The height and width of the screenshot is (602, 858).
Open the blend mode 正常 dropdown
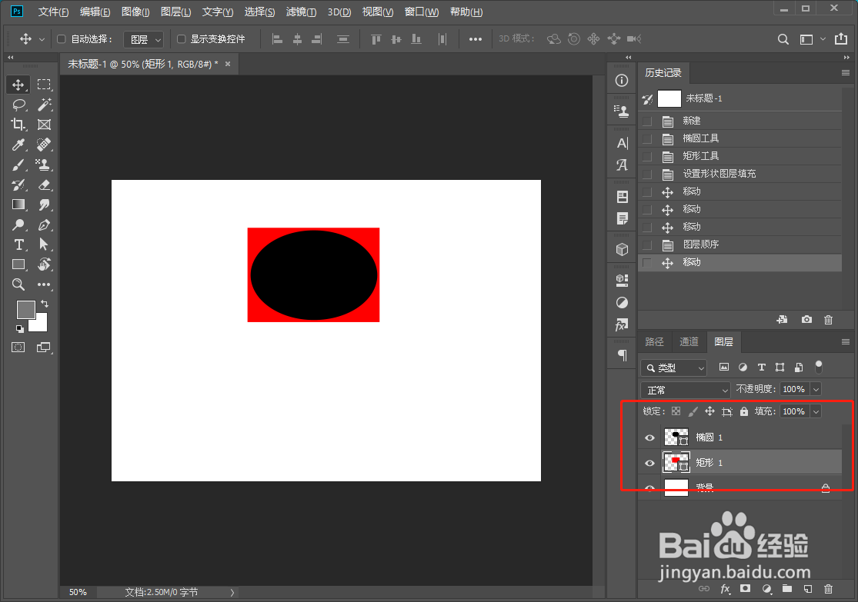686,390
